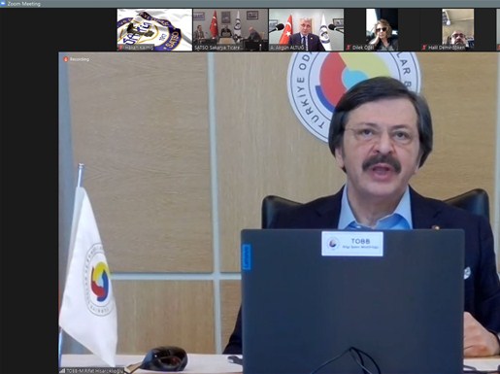The width and height of the screenshot is (500, 374).
Task: Click the network signal strength bars icon
Action: pyautogui.click(x=63, y=371)
